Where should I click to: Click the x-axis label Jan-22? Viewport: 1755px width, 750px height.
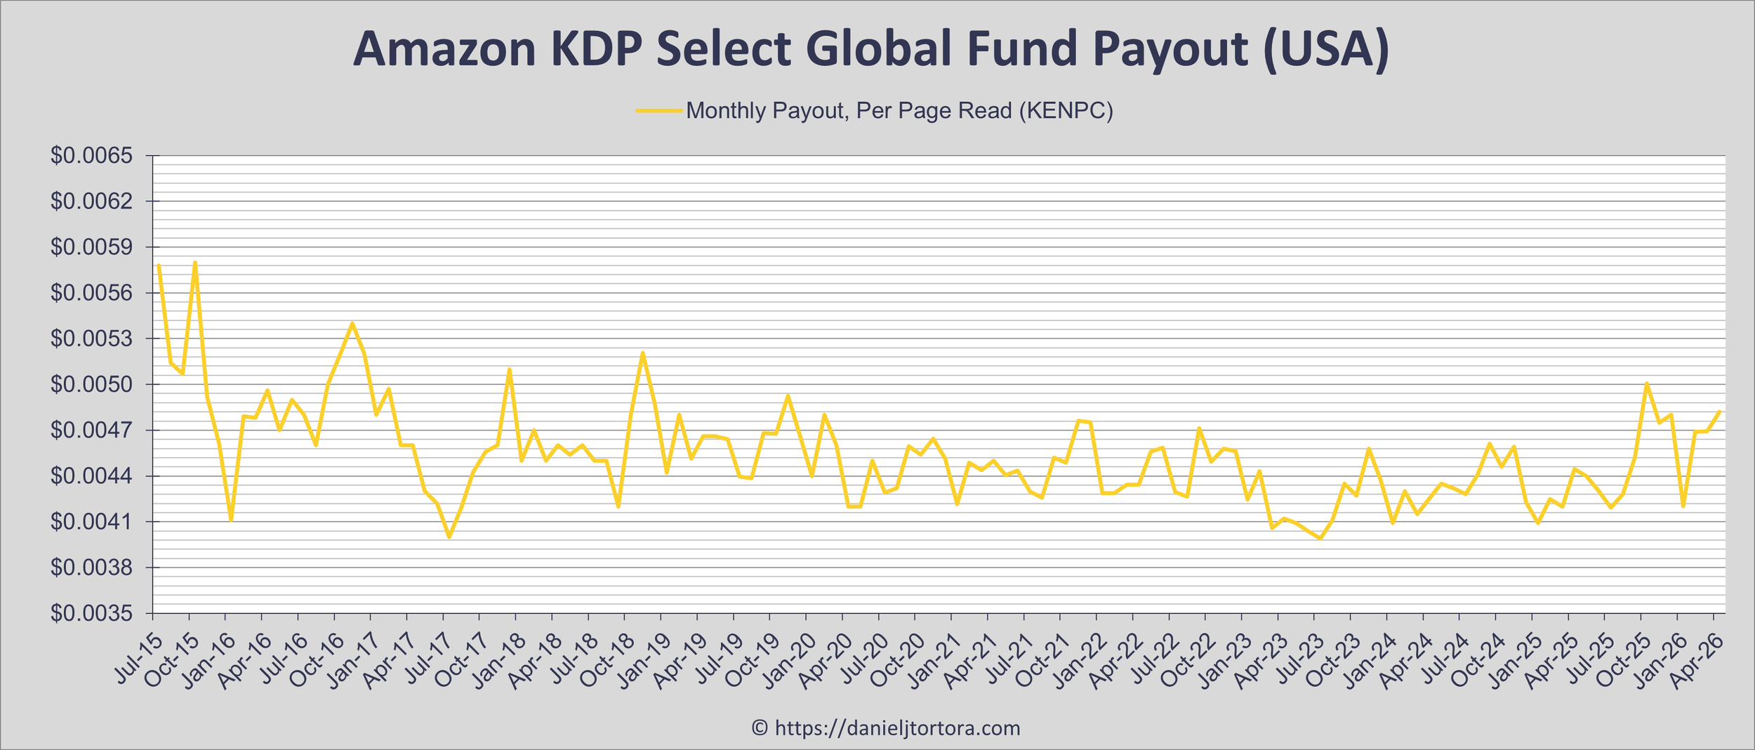coord(1080,661)
